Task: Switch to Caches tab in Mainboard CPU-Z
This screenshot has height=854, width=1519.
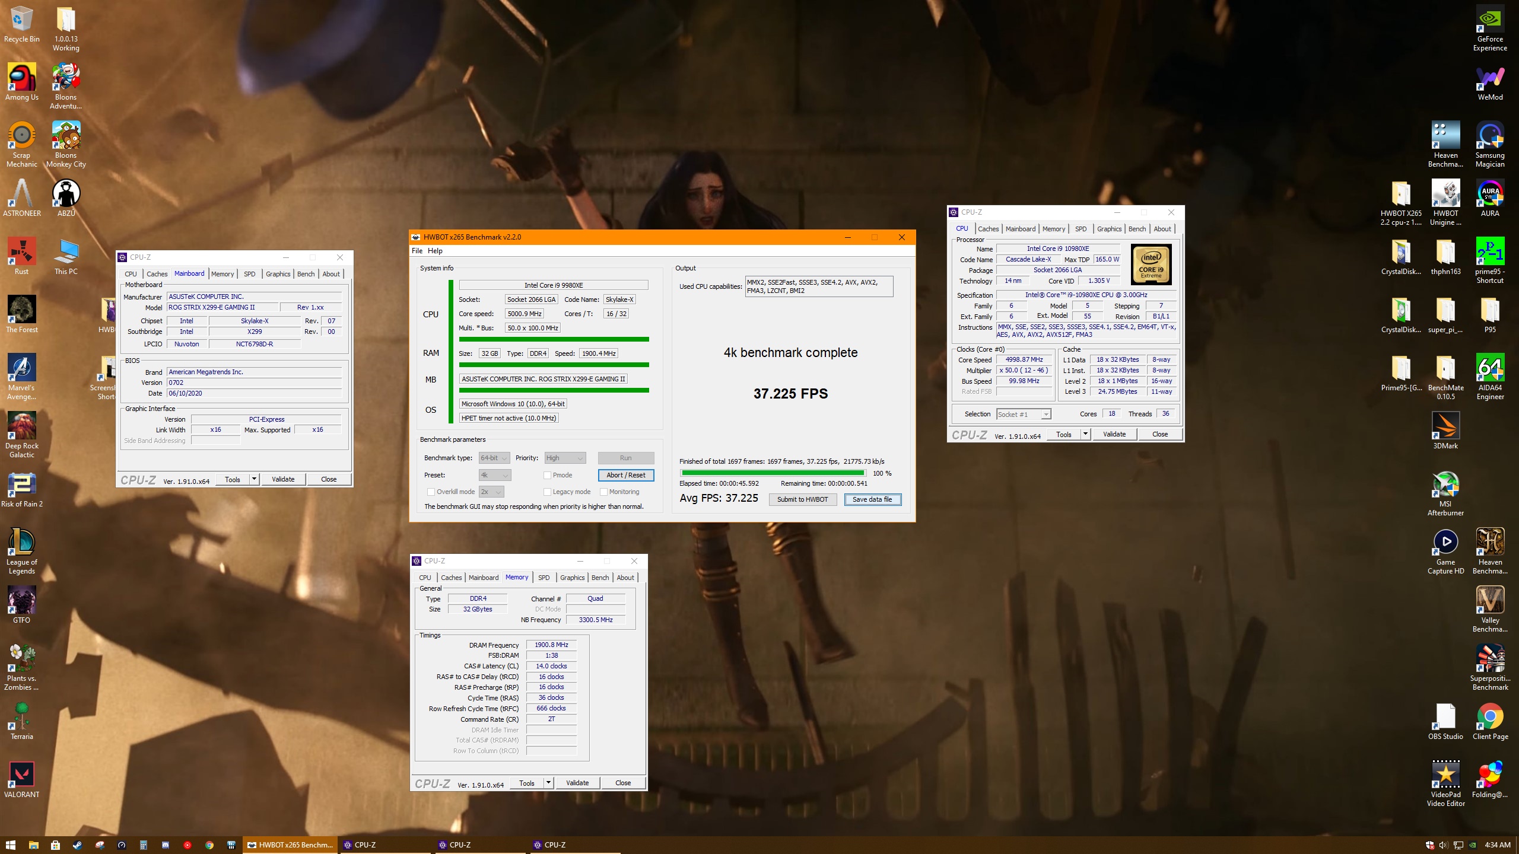Action: [x=157, y=274]
